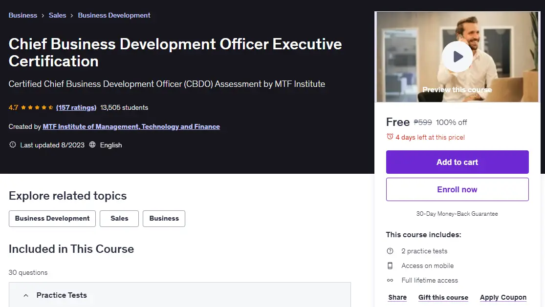
Task: Click the alarm clock icon near price
Action: (390, 137)
